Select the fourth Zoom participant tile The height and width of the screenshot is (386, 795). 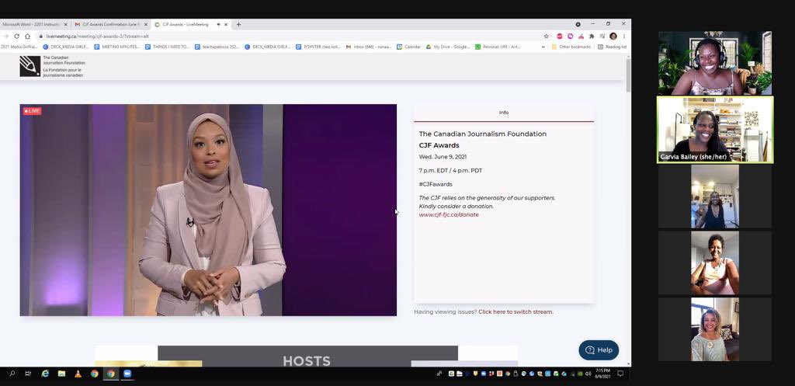[715, 263]
